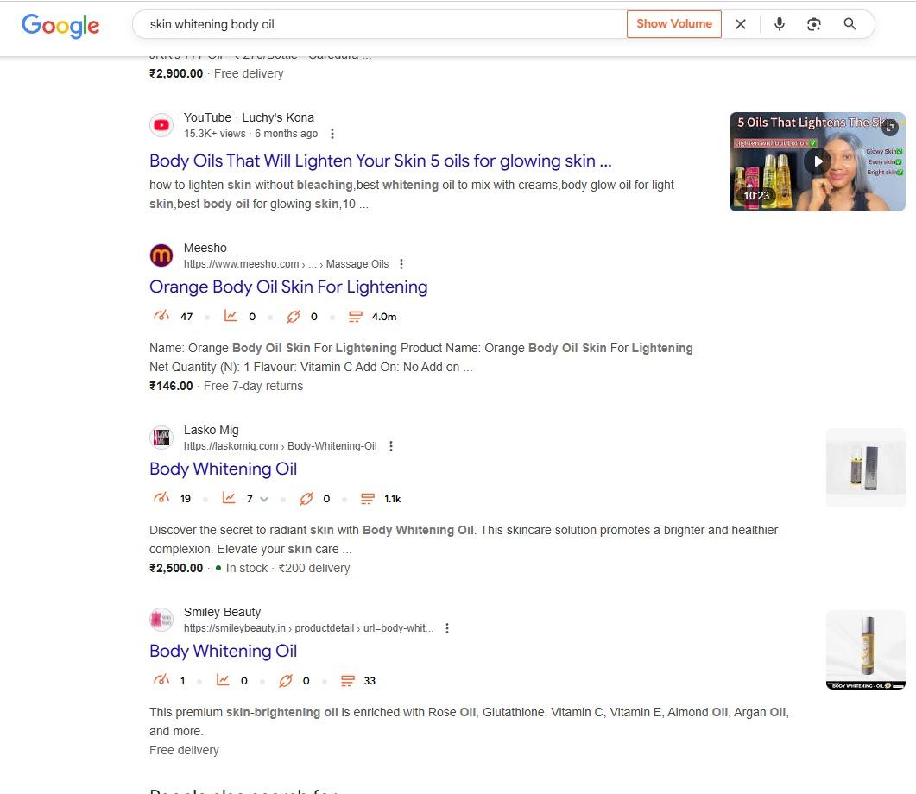
Task: Expand the YouTube video thumbnail preview icon
Action: pos(890,126)
